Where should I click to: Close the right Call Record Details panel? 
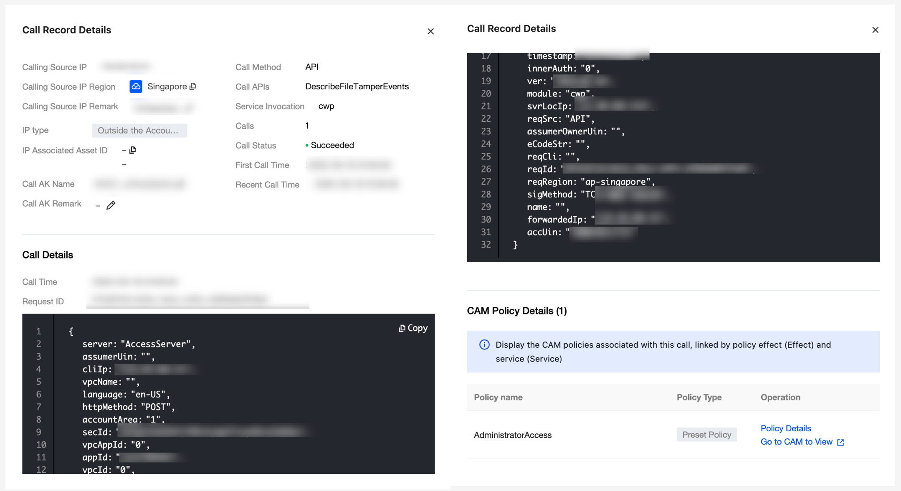pyautogui.click(x=875, y=30)
